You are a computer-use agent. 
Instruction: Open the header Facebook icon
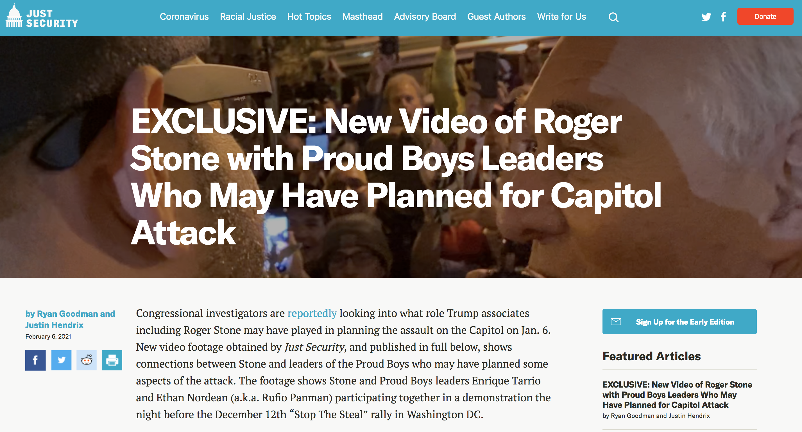pos(723,17)
